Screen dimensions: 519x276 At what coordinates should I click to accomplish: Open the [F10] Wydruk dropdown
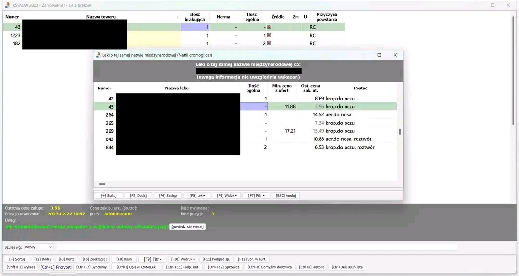click(x=183, y=259)
